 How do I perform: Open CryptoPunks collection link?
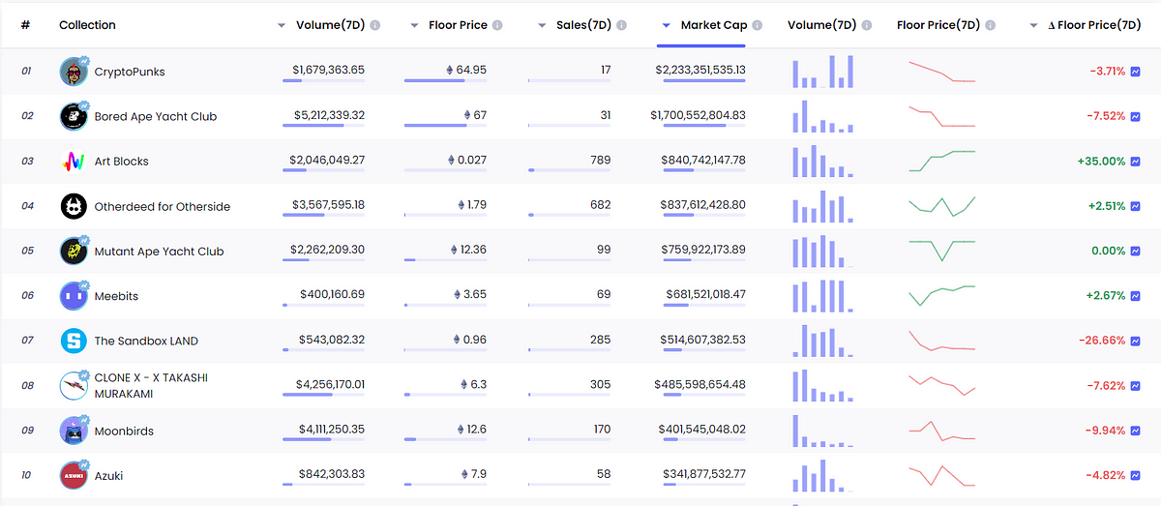point(130,72)
